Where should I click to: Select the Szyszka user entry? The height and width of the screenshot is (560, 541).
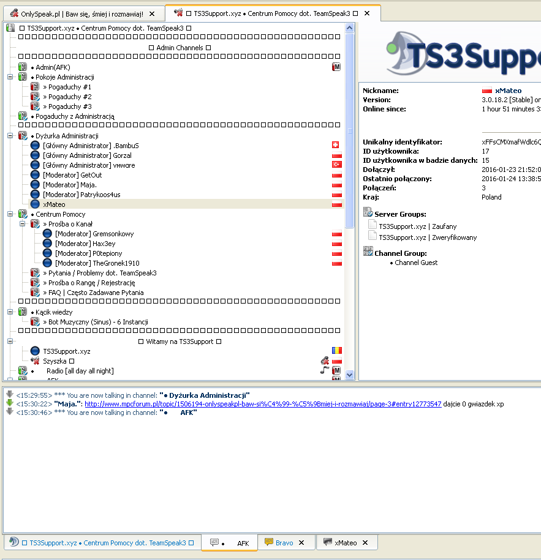[58, 361]
